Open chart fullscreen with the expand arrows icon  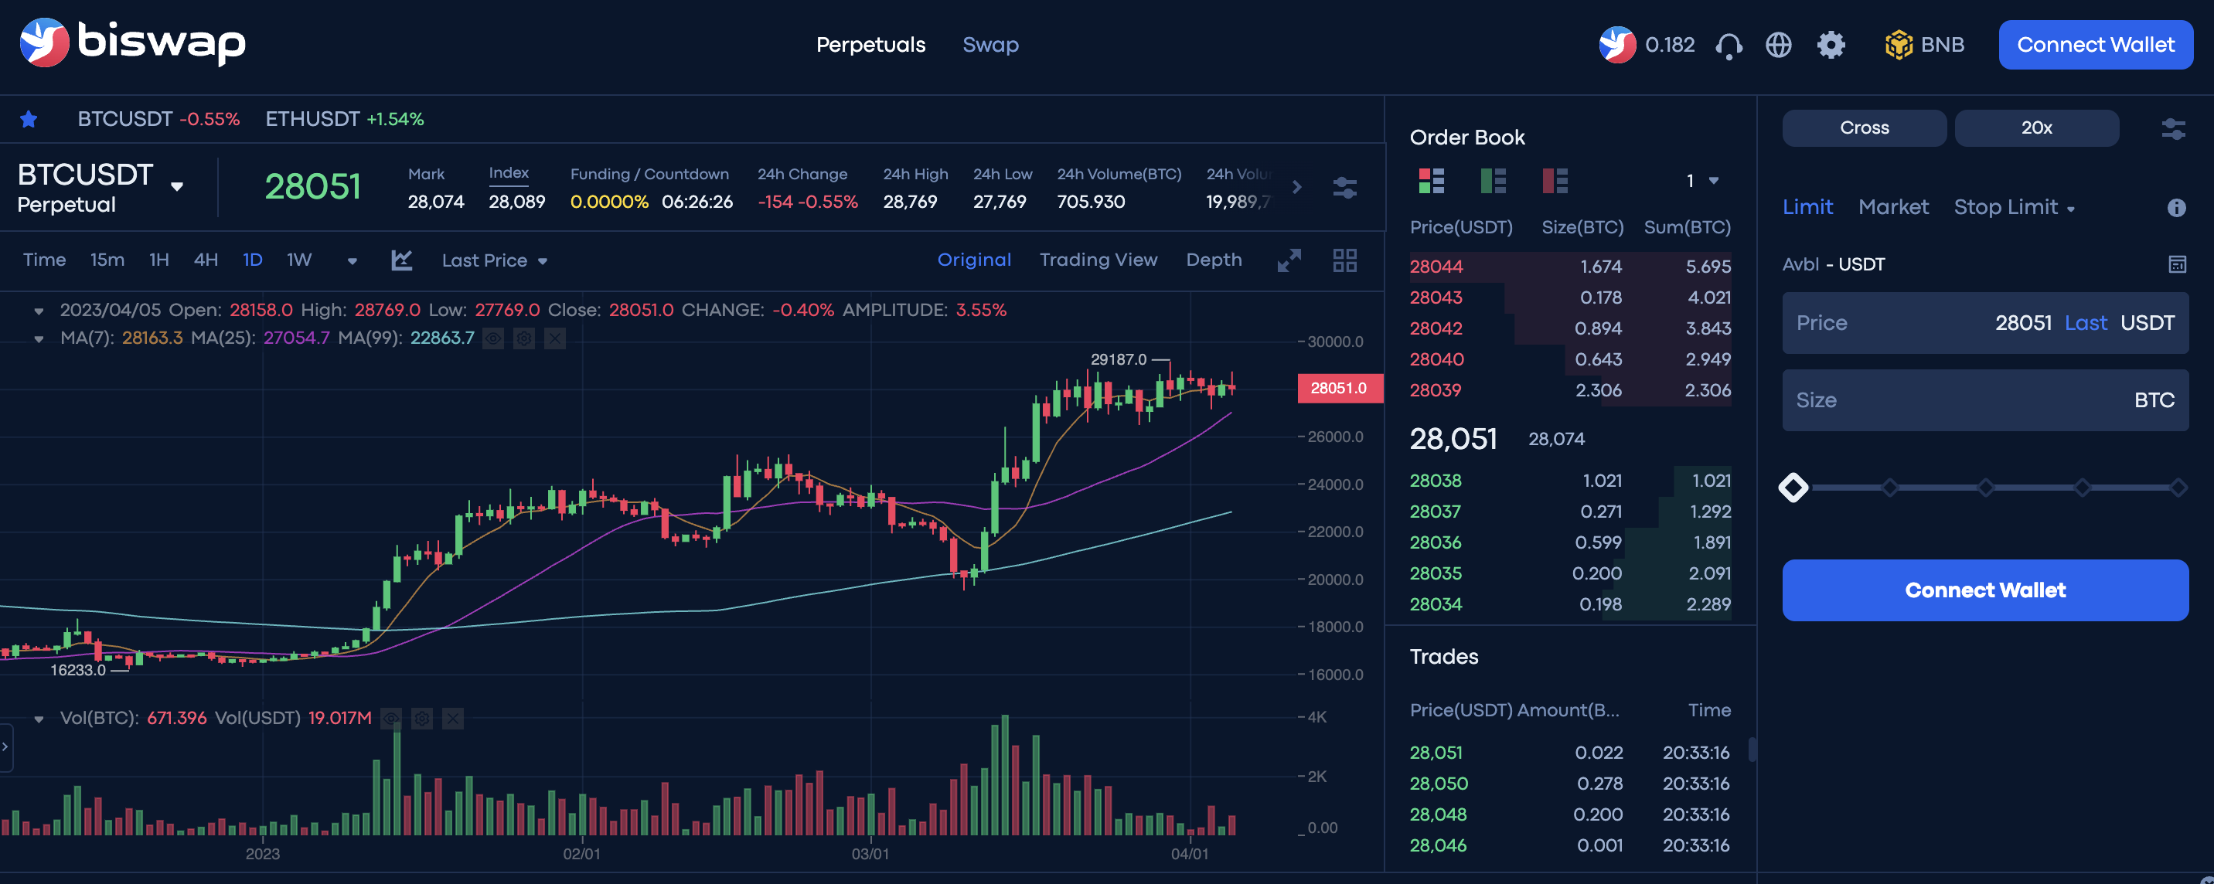coord(1289,260)
